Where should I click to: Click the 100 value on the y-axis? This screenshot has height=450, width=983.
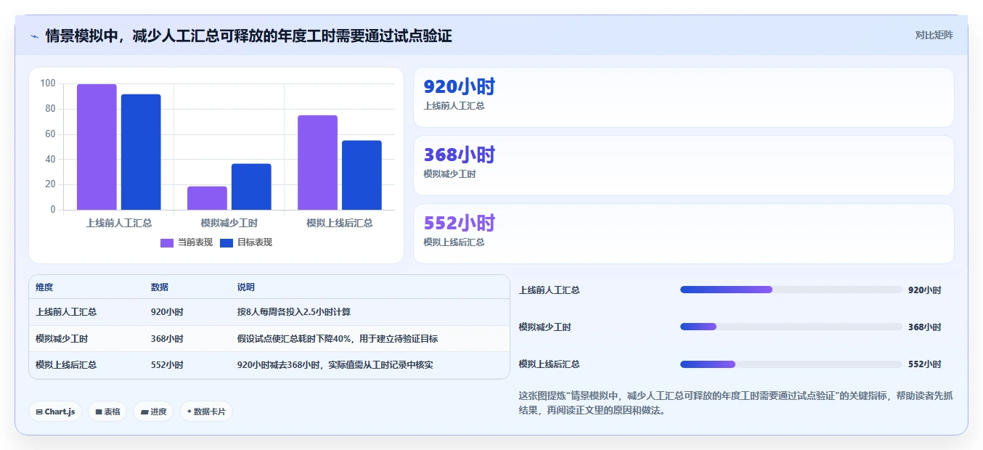pyautogui.click(x=48, y=83)
